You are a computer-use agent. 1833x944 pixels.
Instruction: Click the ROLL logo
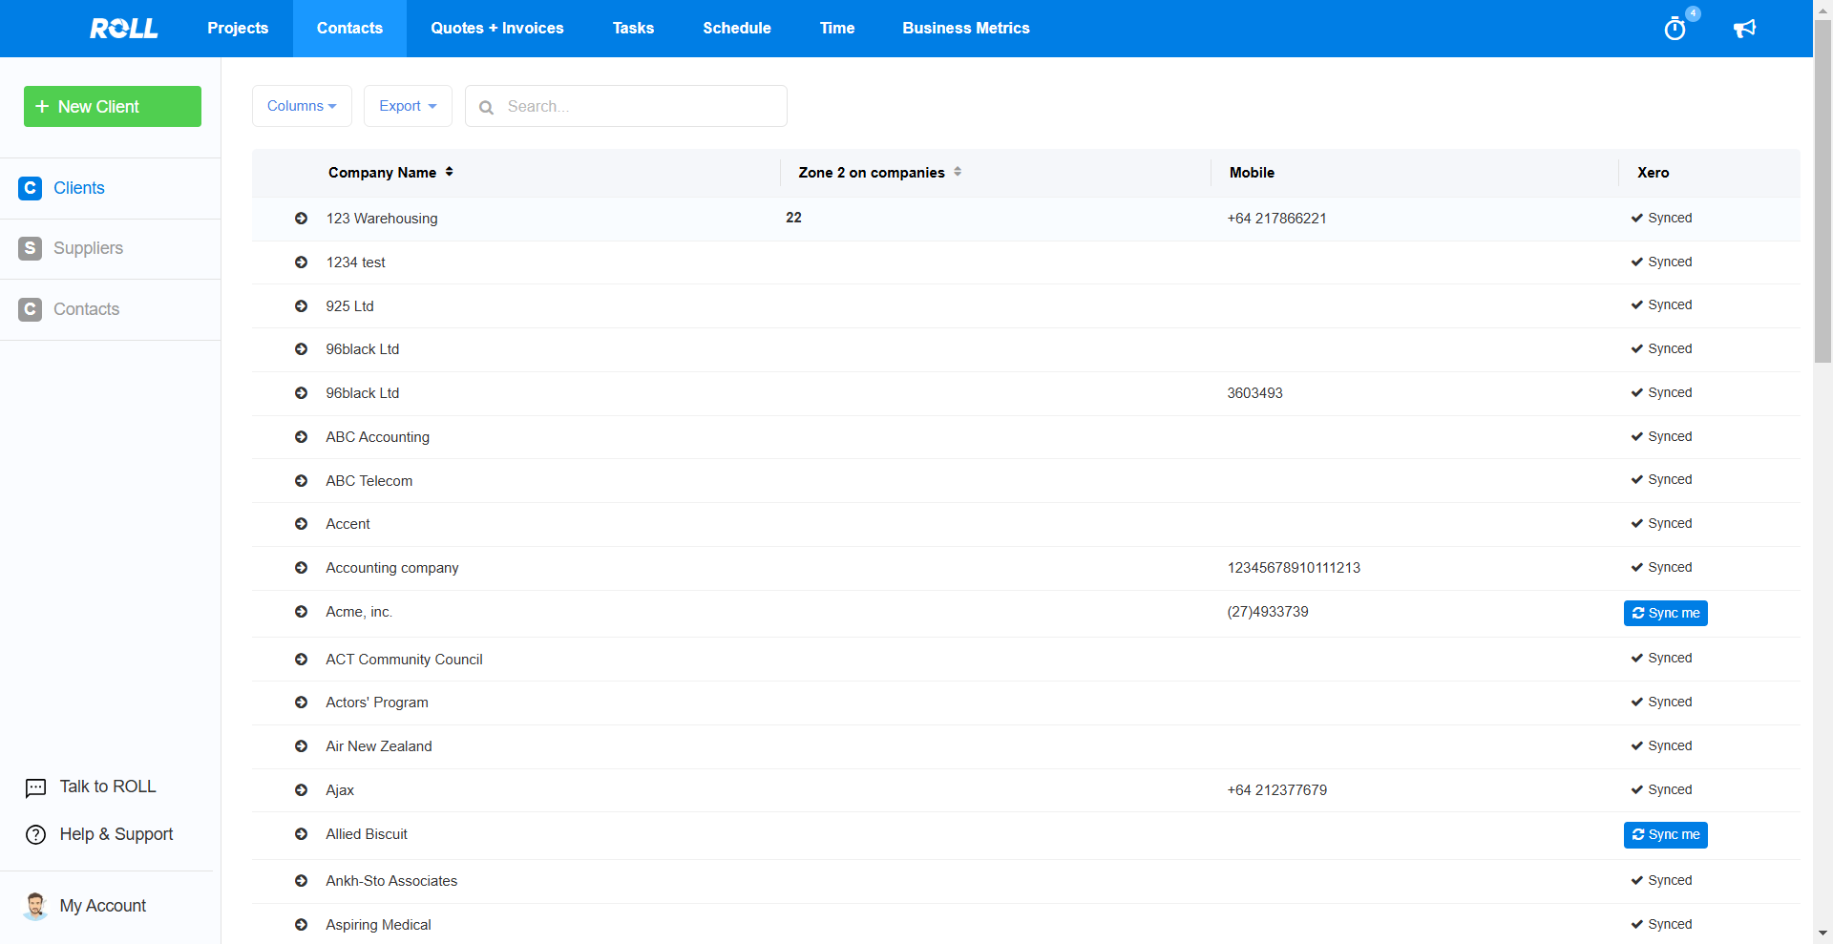(x=124, y=29)
